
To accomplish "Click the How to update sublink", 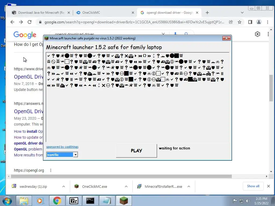I will point(28,137).
